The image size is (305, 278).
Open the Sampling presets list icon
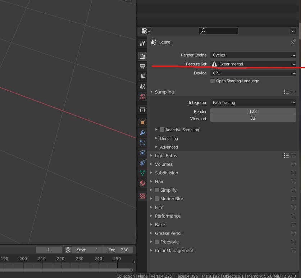[286, 92]
